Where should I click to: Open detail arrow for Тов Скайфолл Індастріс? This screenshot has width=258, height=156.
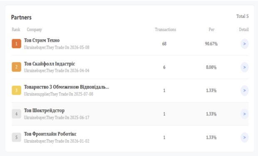click(x=245, y=67)
